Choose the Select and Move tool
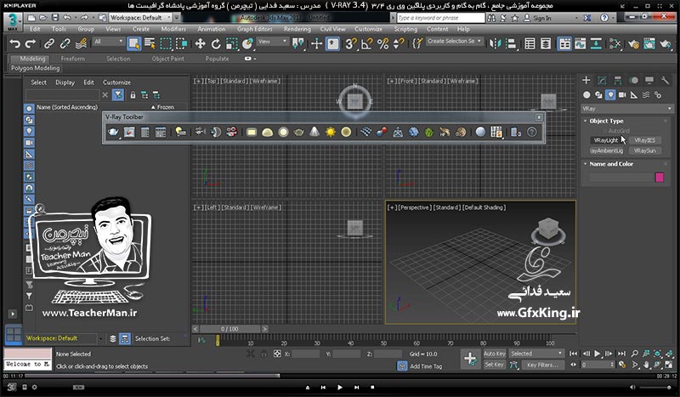680x397 pixels. click(200, 44)
